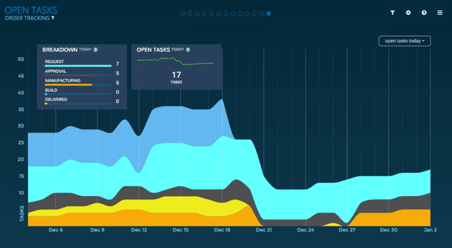The width and height of the screenshot is (452, 248).
Task: Click the DELIVERED label in breakdown
Action: click(x=56, y=99)
